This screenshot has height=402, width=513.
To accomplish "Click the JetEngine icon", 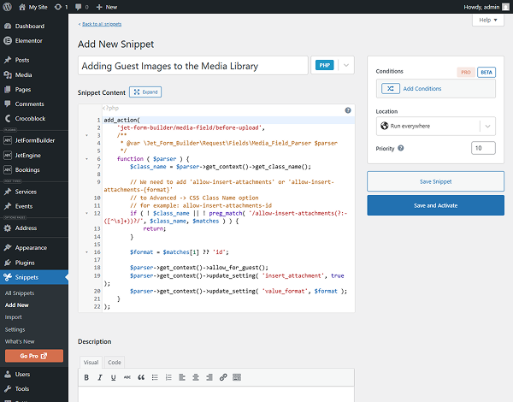I will coord(8,155).
